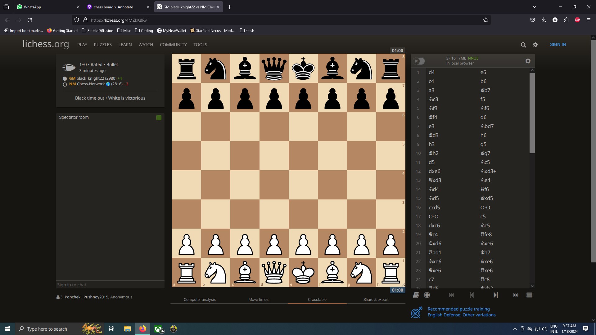Image resolution: width=596 pixels, height=335 pixels.
Task: Switch to the Computer analysis tab
Action: coord(200,299)
